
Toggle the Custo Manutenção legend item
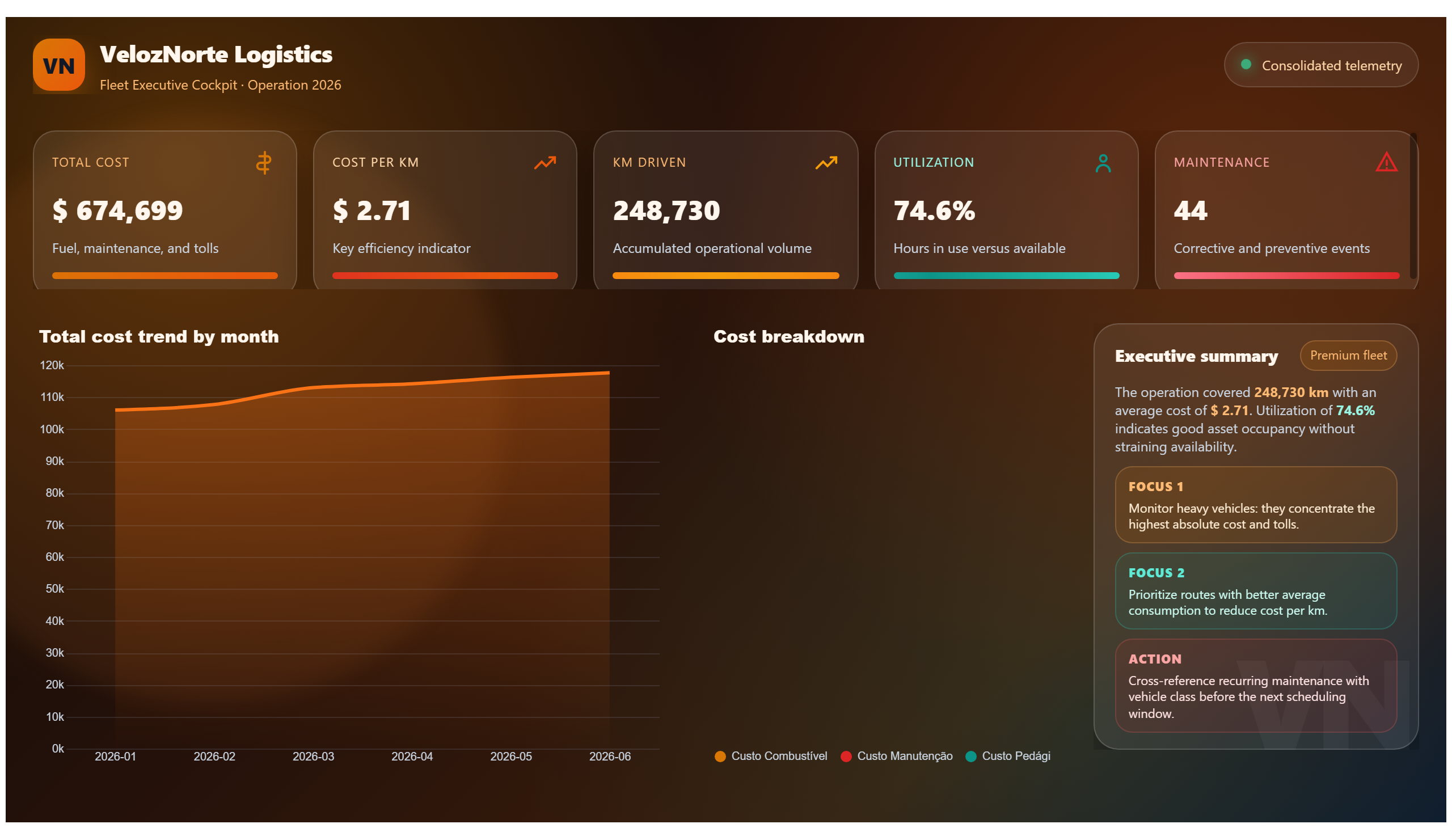[x=896, y=756]
